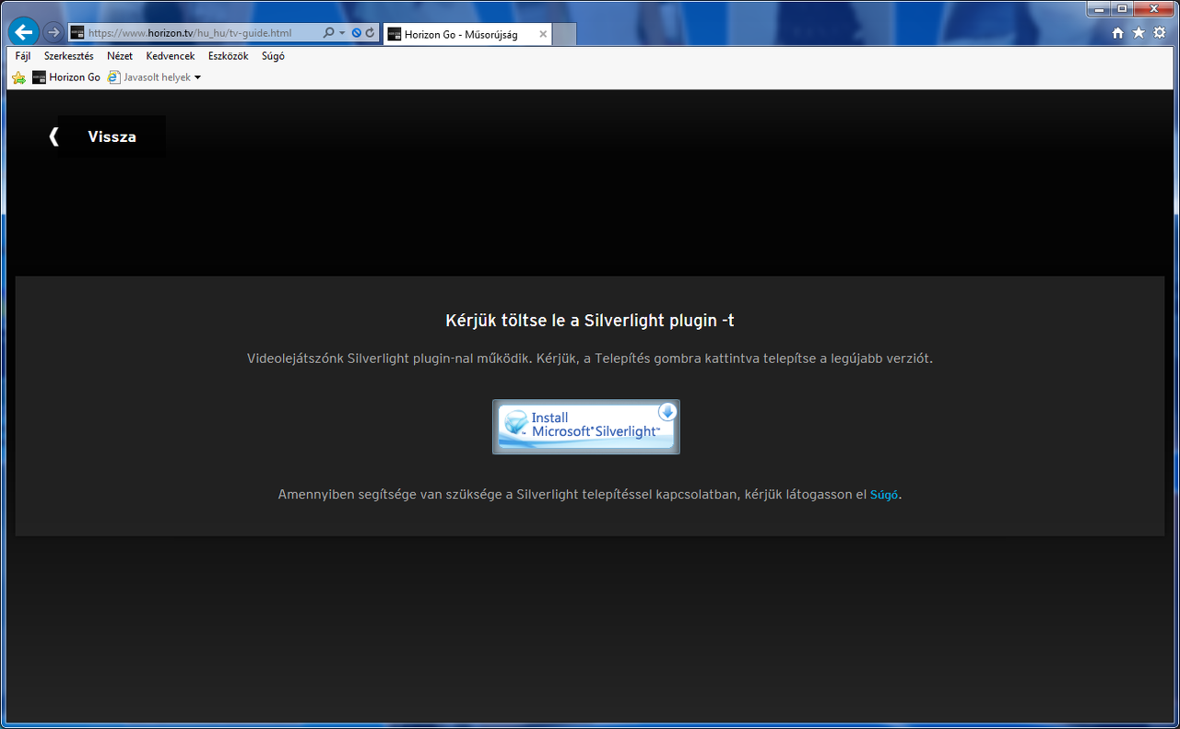Viewport: 1180px width, 729px height.
Task: Click the add-to-favorites-bar star icon
Action: point(18,77)
